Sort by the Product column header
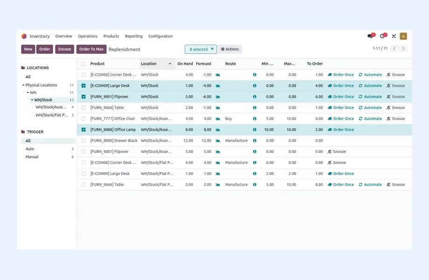The image size is (429, 280). (97, 63)
